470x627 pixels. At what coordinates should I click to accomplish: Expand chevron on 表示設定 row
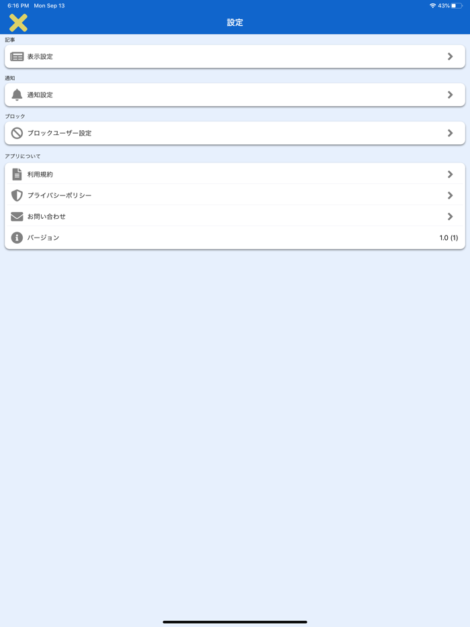pyautogui.click(x=450, y=57)
